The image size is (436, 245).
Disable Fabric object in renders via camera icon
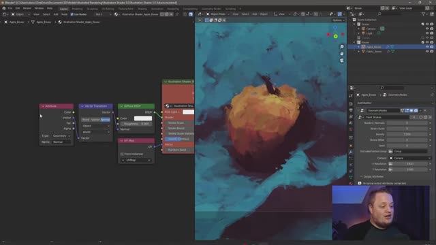[x=432, y=52]
